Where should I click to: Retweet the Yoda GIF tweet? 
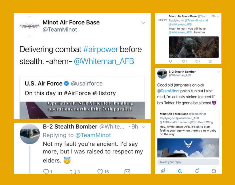[184, 61]
